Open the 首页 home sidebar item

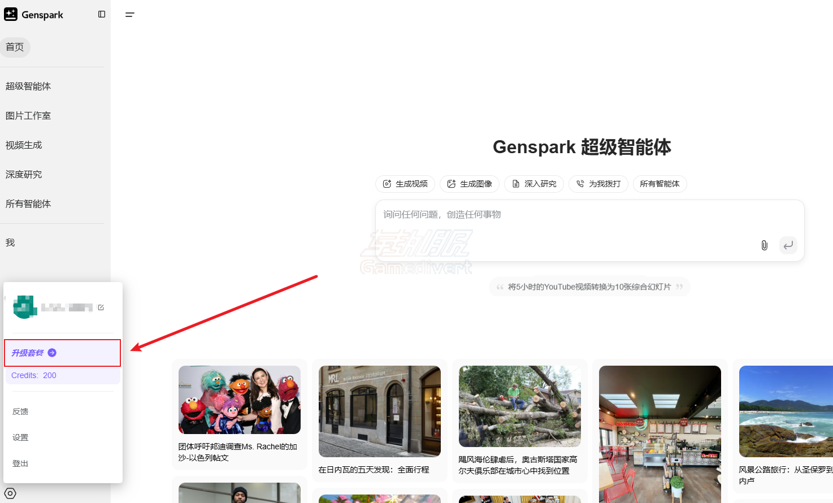click(15, 47)
